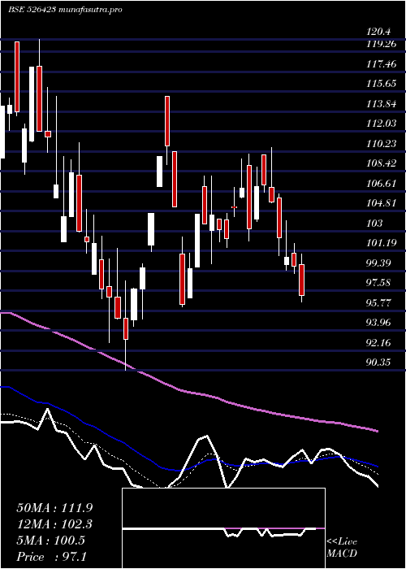Click the 117.46 price axis label

(382, 64)
